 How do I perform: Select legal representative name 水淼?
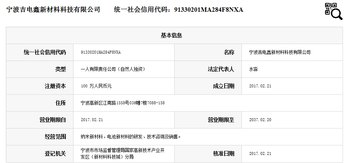pos(253,69)
